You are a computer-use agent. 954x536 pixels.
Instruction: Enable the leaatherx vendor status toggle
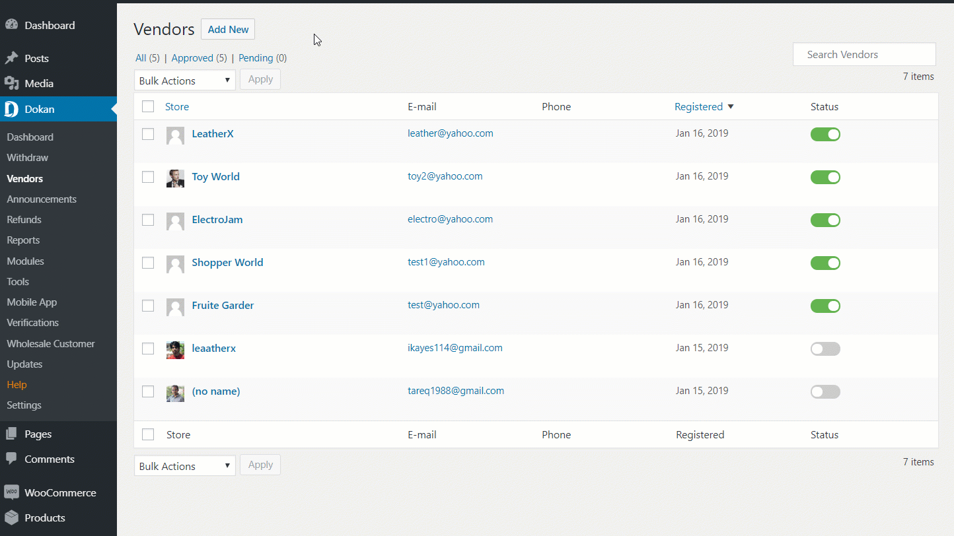point(825,349)
